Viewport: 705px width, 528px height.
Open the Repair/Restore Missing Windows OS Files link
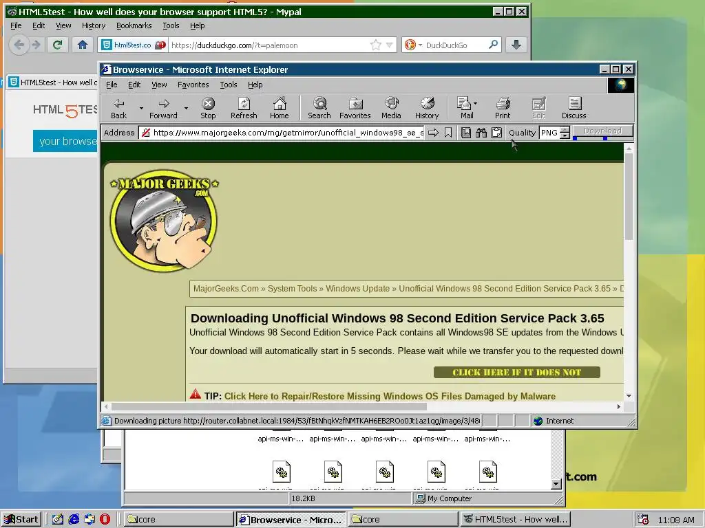(x=390, y=397)
